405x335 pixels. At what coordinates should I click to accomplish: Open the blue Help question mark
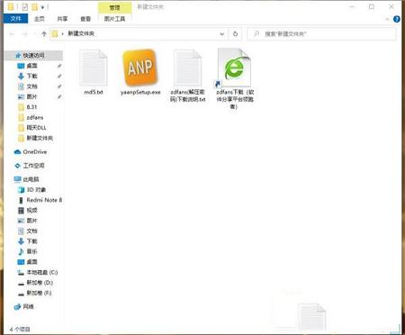click(397, 19)
